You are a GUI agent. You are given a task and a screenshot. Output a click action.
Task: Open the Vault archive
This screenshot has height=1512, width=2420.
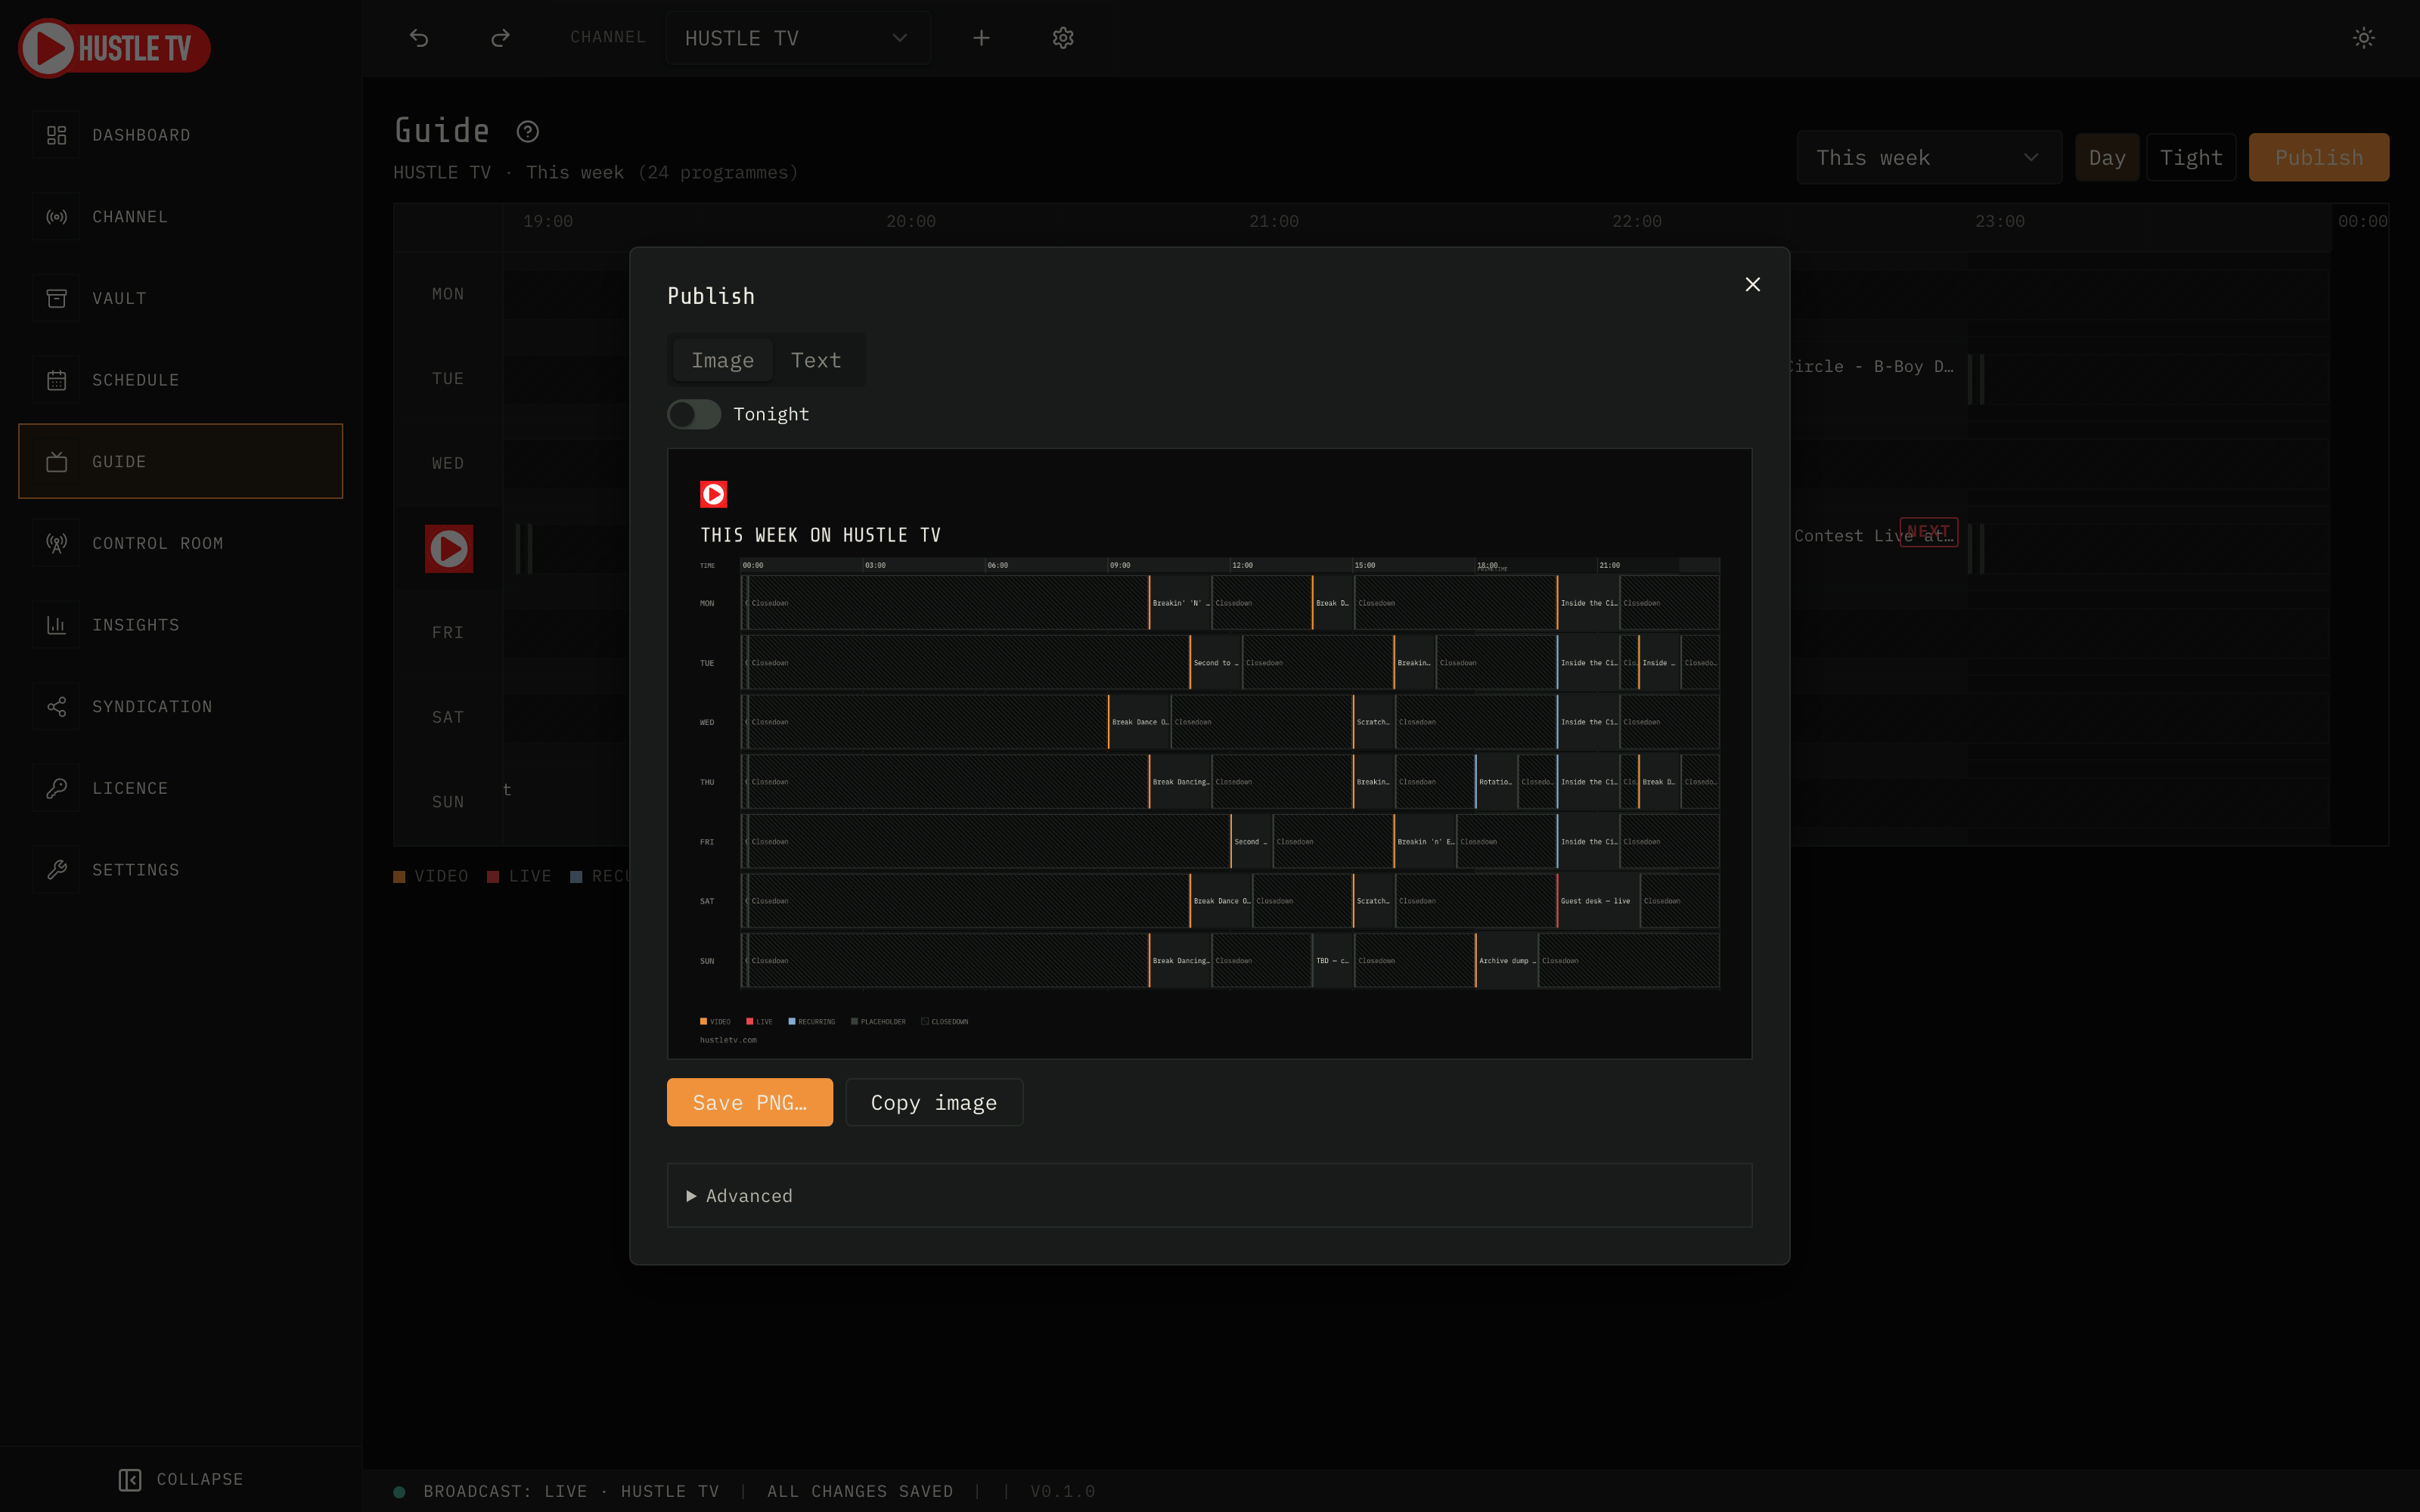180,298
